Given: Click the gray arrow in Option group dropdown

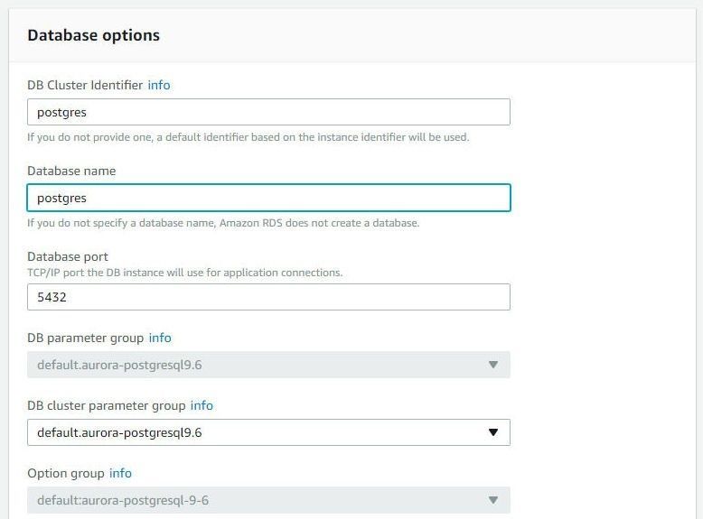Looking at the screenshot, I should pos(493,500).
